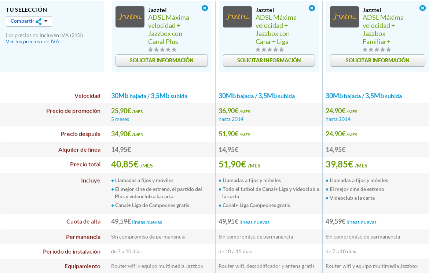Screen dimensions: 429x273
Task: Remove the Jazzbox con Canal Plus offer with its X icon
Action: [x=205, y=8]
